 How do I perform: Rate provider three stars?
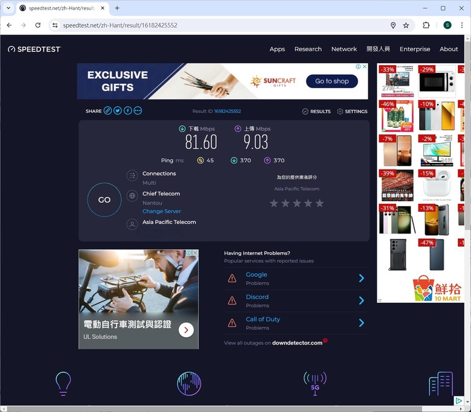point(296,203)
